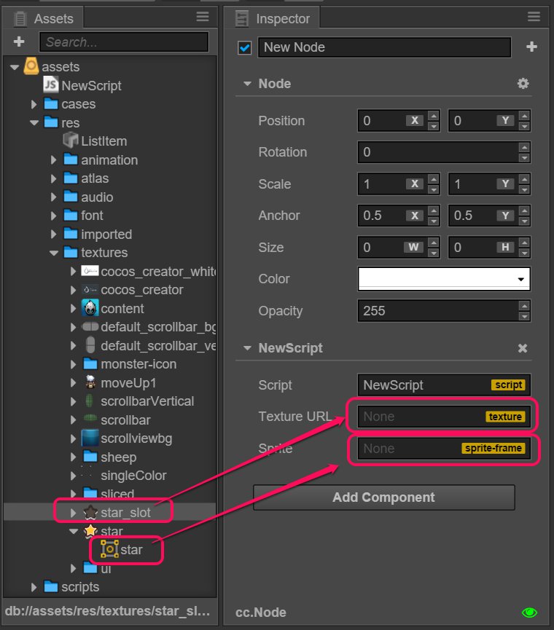Collapse the Node section header
Screen dimensions: 554x630
[x=248, y=84]
